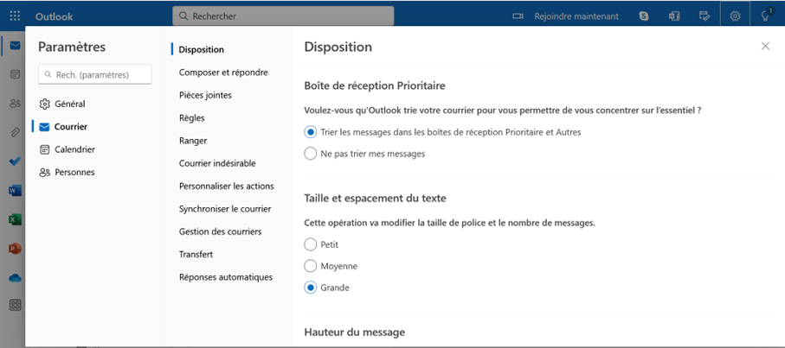
Task: Click the video camera meeting icon
Action: 518,16
